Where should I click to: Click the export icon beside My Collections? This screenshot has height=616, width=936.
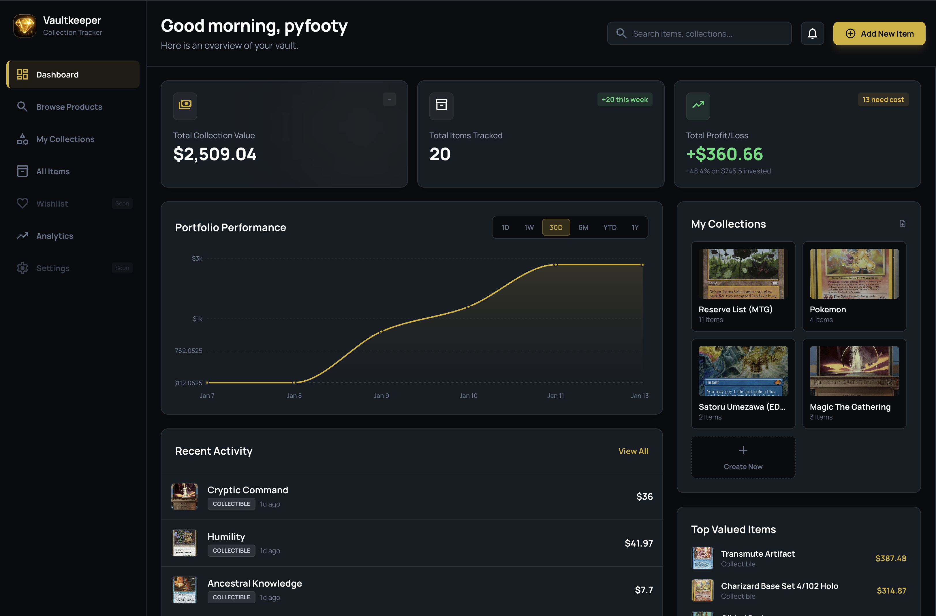[x=903, y=223]
